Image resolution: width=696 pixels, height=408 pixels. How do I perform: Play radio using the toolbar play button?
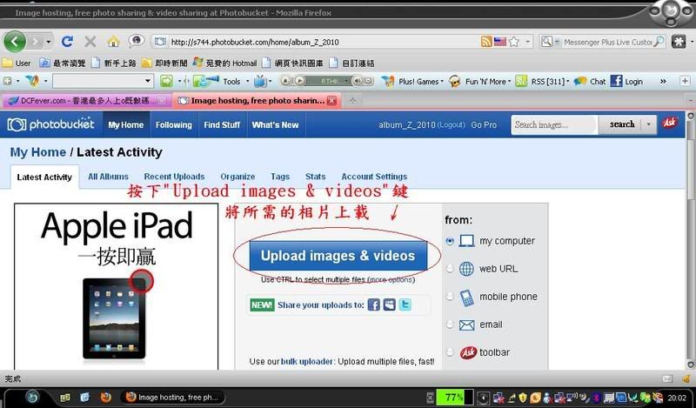click(x=300, y=81)
